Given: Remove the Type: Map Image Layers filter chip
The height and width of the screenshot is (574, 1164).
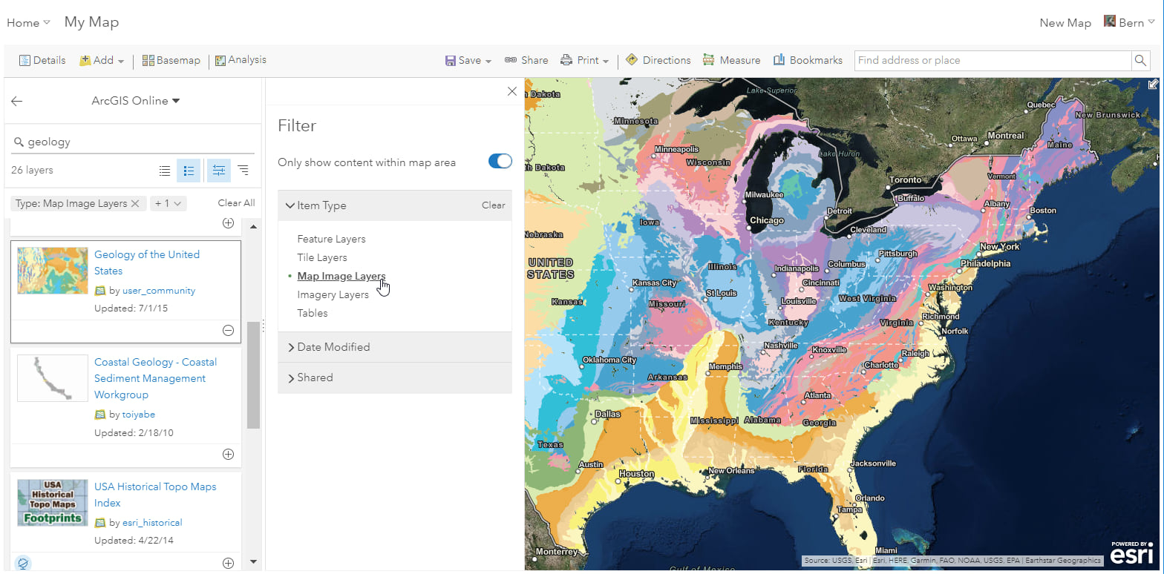Looking at the screenshot, I should click(135, 203).
